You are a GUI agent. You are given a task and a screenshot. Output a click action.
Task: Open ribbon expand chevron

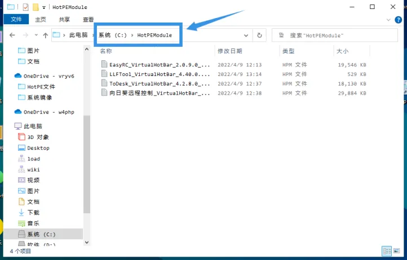(388, 20)
